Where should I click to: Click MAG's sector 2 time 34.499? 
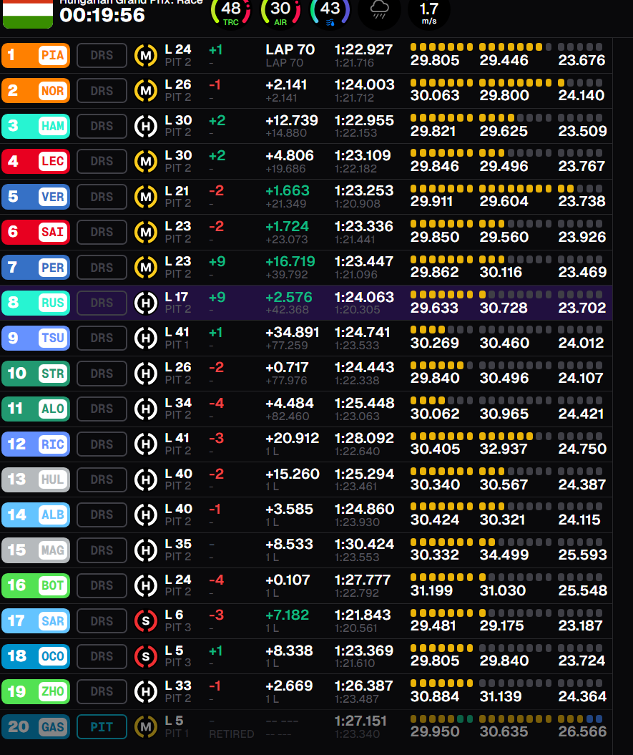[504, 555]
